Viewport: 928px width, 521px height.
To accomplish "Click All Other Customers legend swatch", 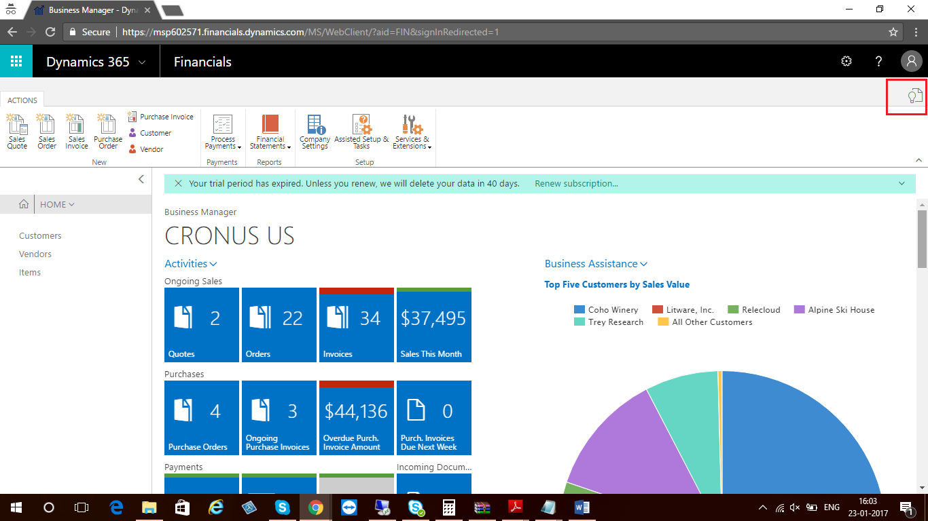I will pyautogui.click(x=663, y=322).
